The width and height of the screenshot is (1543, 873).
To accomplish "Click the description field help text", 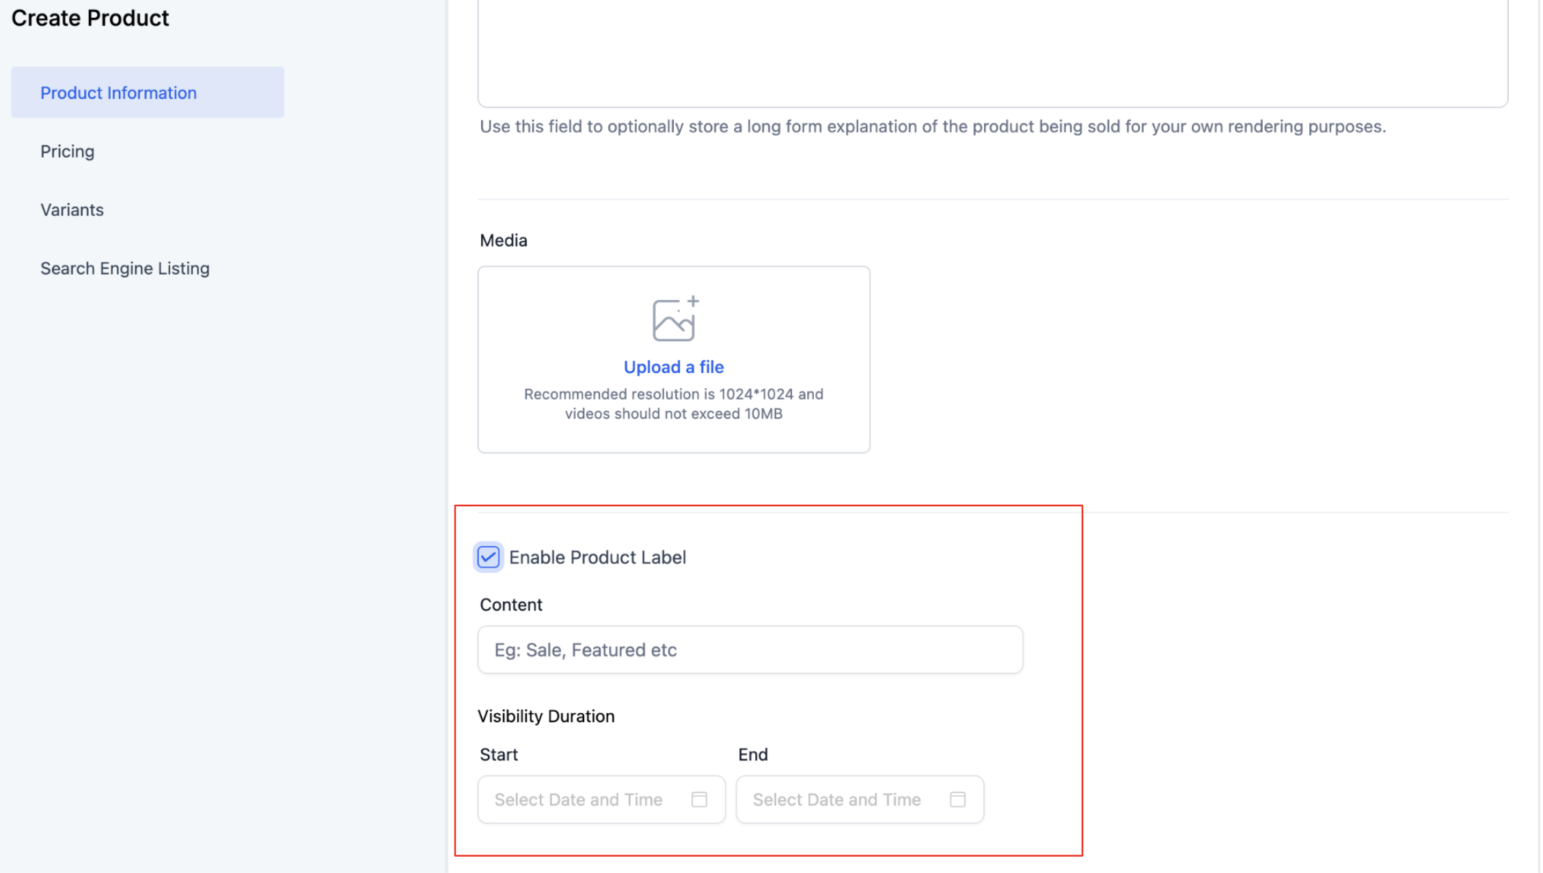I will click(932, 126).
